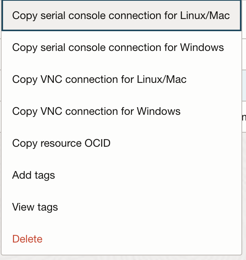
Task: Delete this console connection
Action: coord(27,239)
